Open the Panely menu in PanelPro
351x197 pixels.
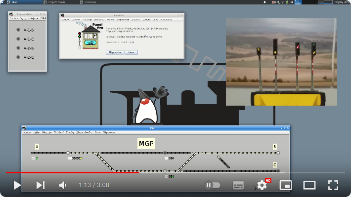click(110, 20)
